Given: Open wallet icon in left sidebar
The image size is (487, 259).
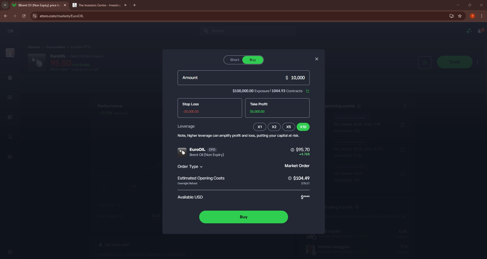Looking at the screenshot, I should (10, 157).
